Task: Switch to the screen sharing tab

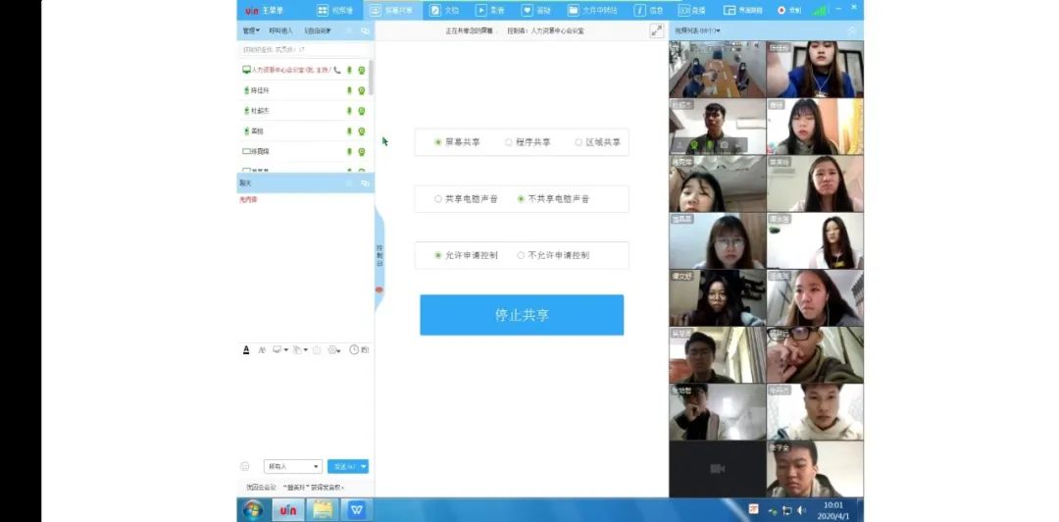Action: click(392, 10)
